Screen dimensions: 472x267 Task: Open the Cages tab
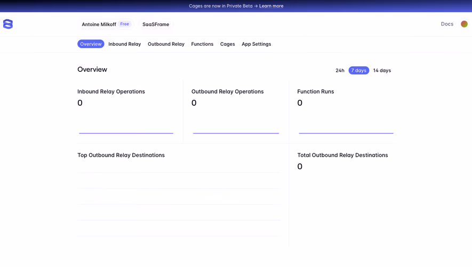pos(228,44)
